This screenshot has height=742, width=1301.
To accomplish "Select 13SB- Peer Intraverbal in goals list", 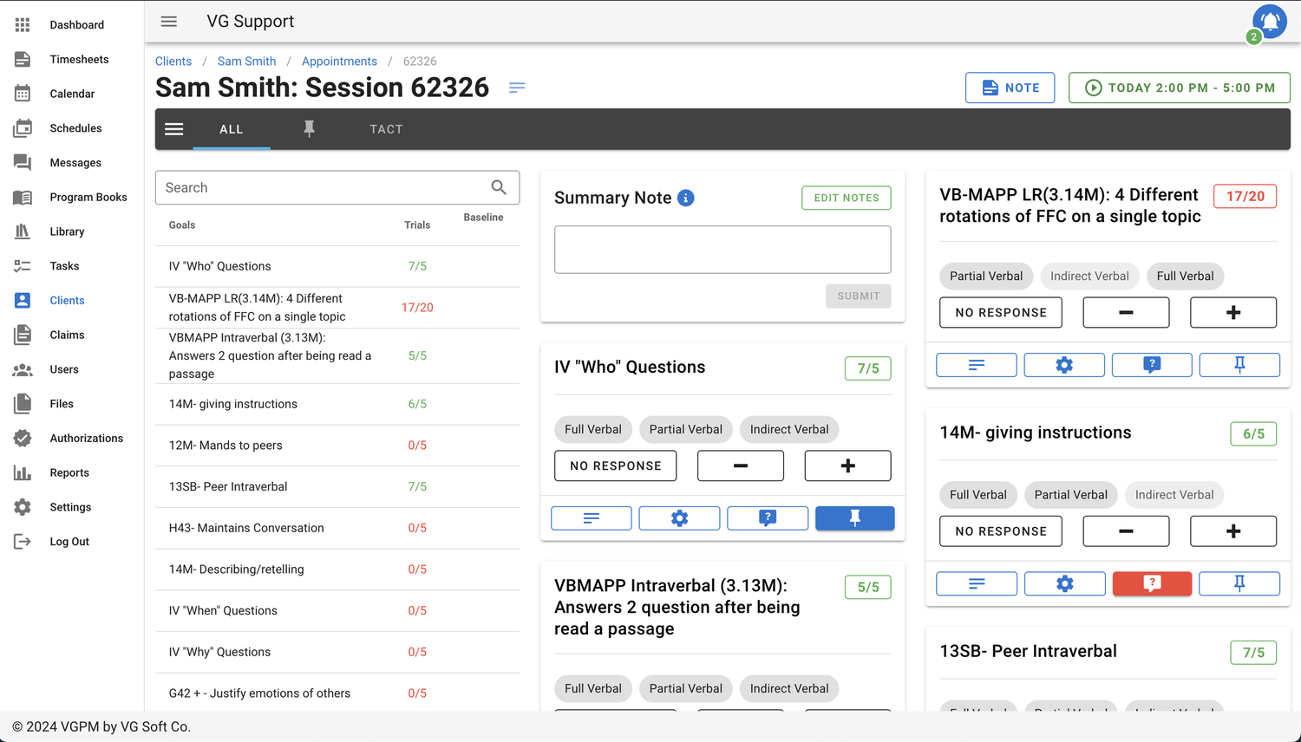I will pyautogui.click(x=228, y=486).
